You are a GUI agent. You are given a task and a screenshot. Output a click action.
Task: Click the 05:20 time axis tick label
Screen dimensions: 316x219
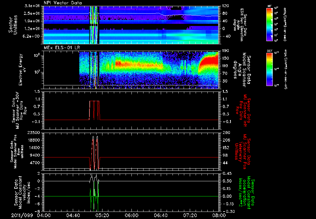(102, 215)
